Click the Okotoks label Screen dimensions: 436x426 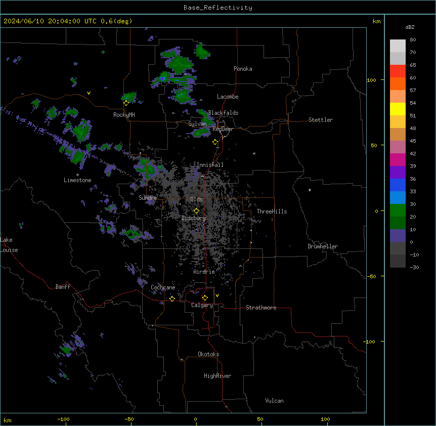click(x=208, y=354)
